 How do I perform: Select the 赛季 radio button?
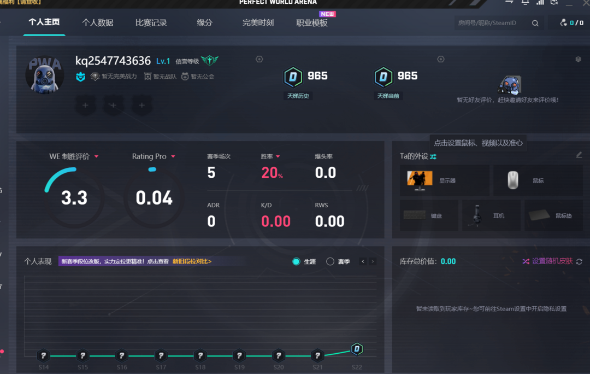330,262
